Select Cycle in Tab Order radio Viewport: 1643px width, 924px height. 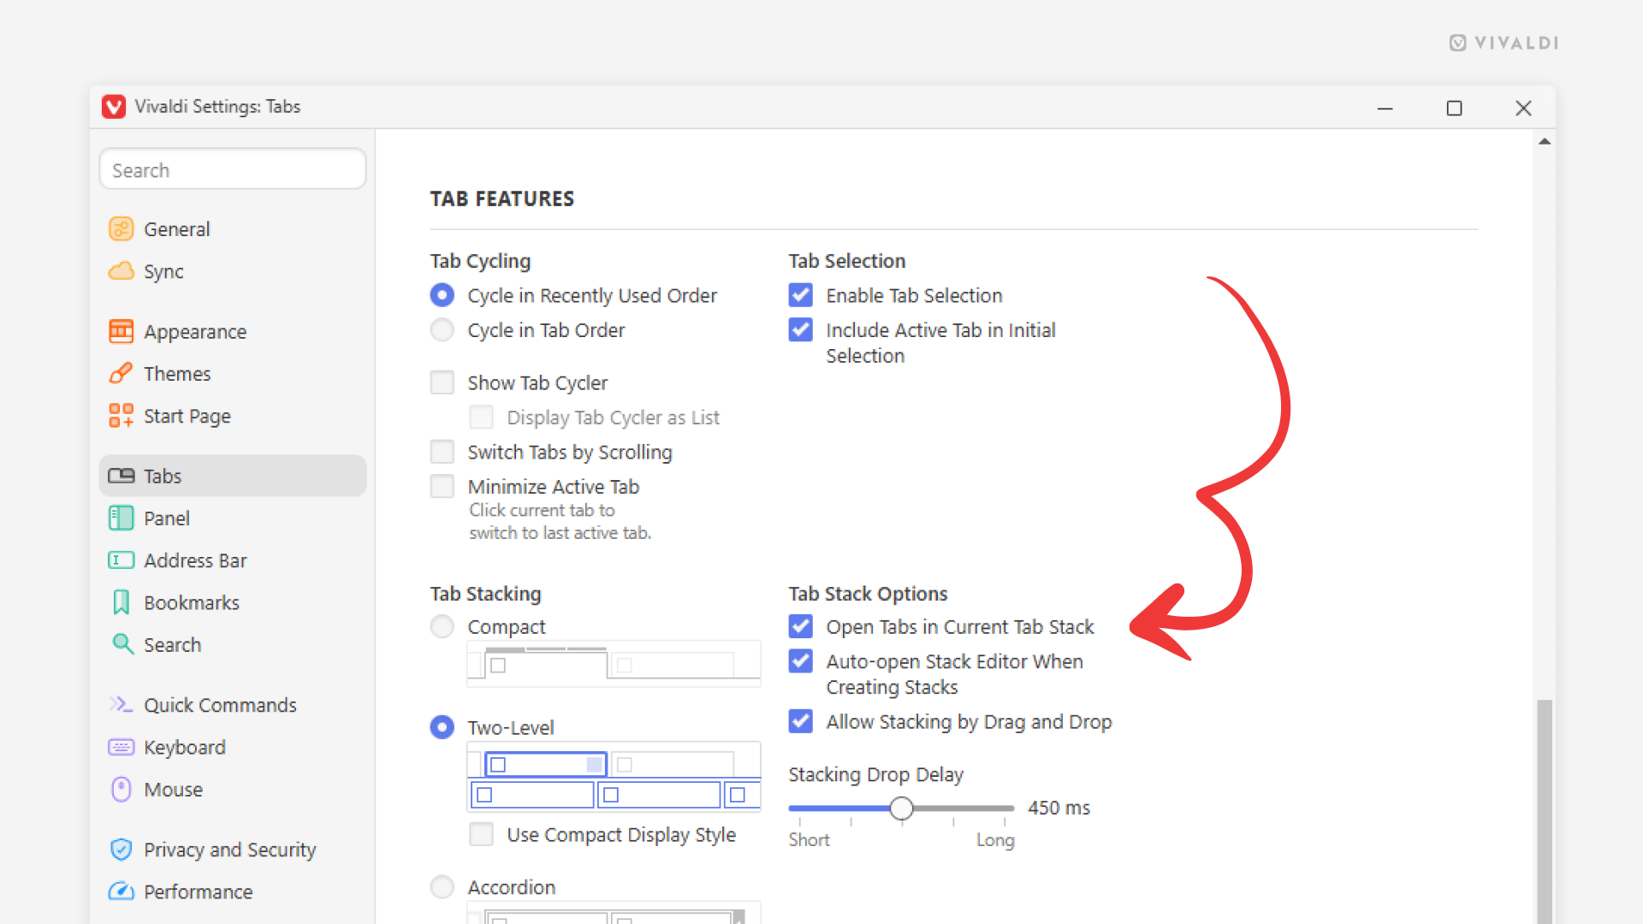coord(442,330)
